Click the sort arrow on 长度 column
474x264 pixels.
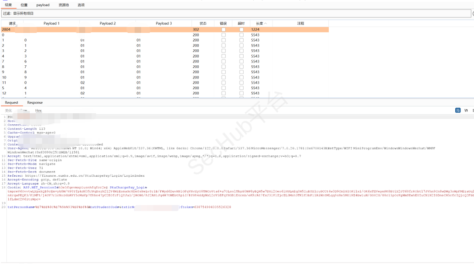tap(266, 23)
